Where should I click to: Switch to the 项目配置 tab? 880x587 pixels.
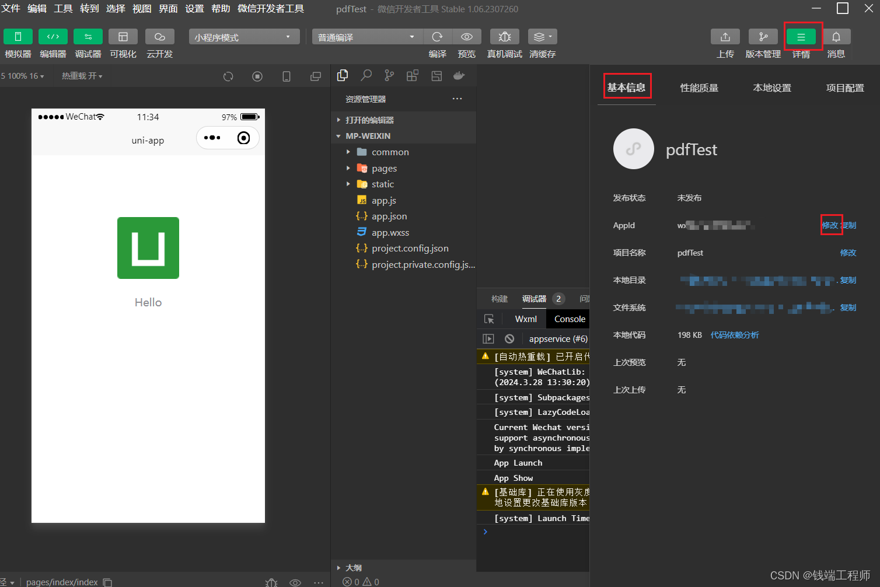pyautogui.click(x=845, y=88)
